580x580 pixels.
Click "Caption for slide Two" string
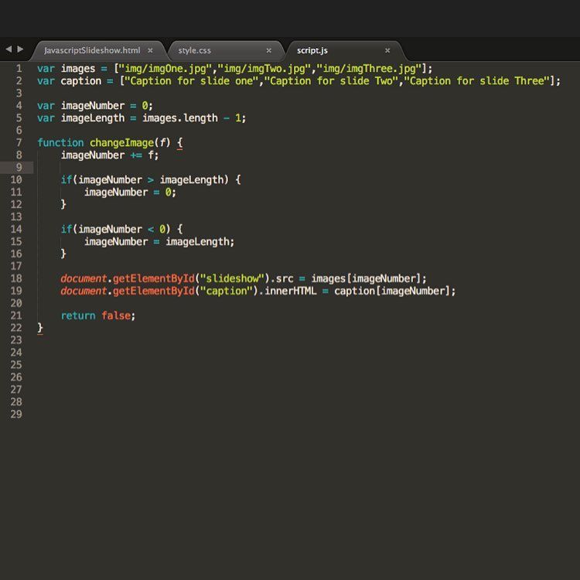[x=331, y=80]
